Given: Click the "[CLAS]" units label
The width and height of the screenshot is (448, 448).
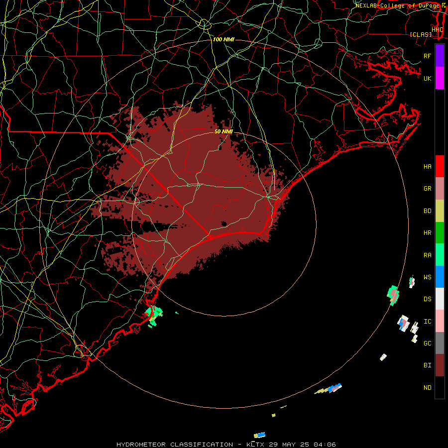Looking at the screenshot, I should 421,34.
